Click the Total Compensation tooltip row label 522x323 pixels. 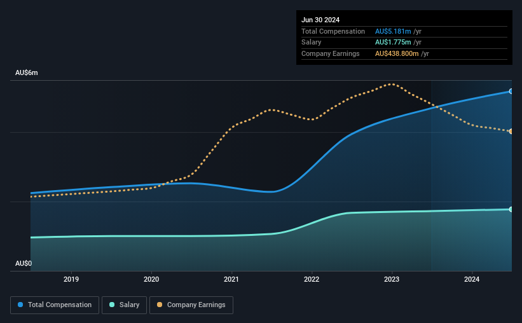(x=333, y=31)
